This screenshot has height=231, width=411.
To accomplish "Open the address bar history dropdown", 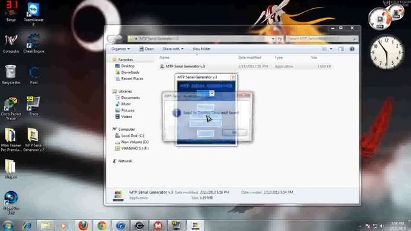I will pos(273,38).
